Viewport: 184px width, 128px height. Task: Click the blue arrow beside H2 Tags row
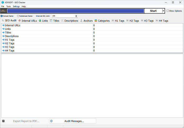[3, 43]
